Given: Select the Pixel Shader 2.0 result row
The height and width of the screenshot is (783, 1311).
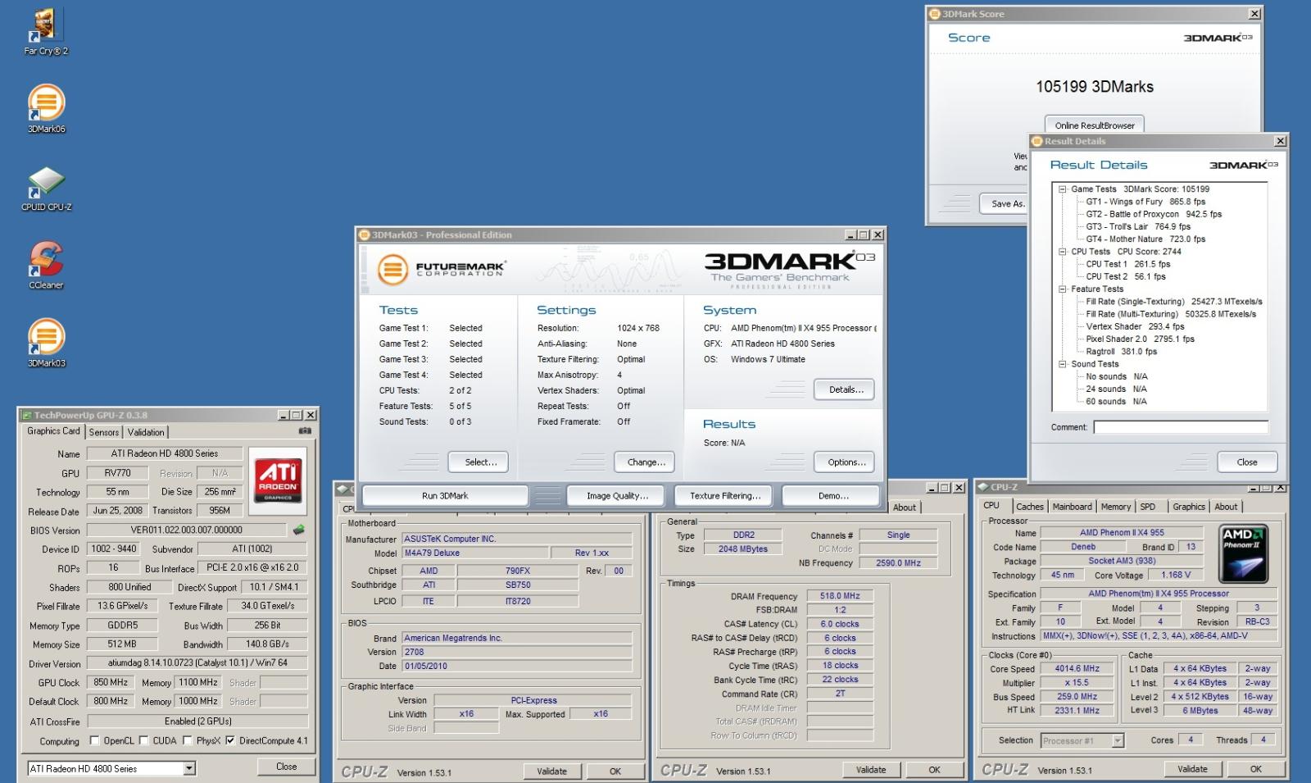Looking at the screenshot, I should click(x=1140, y=339).
